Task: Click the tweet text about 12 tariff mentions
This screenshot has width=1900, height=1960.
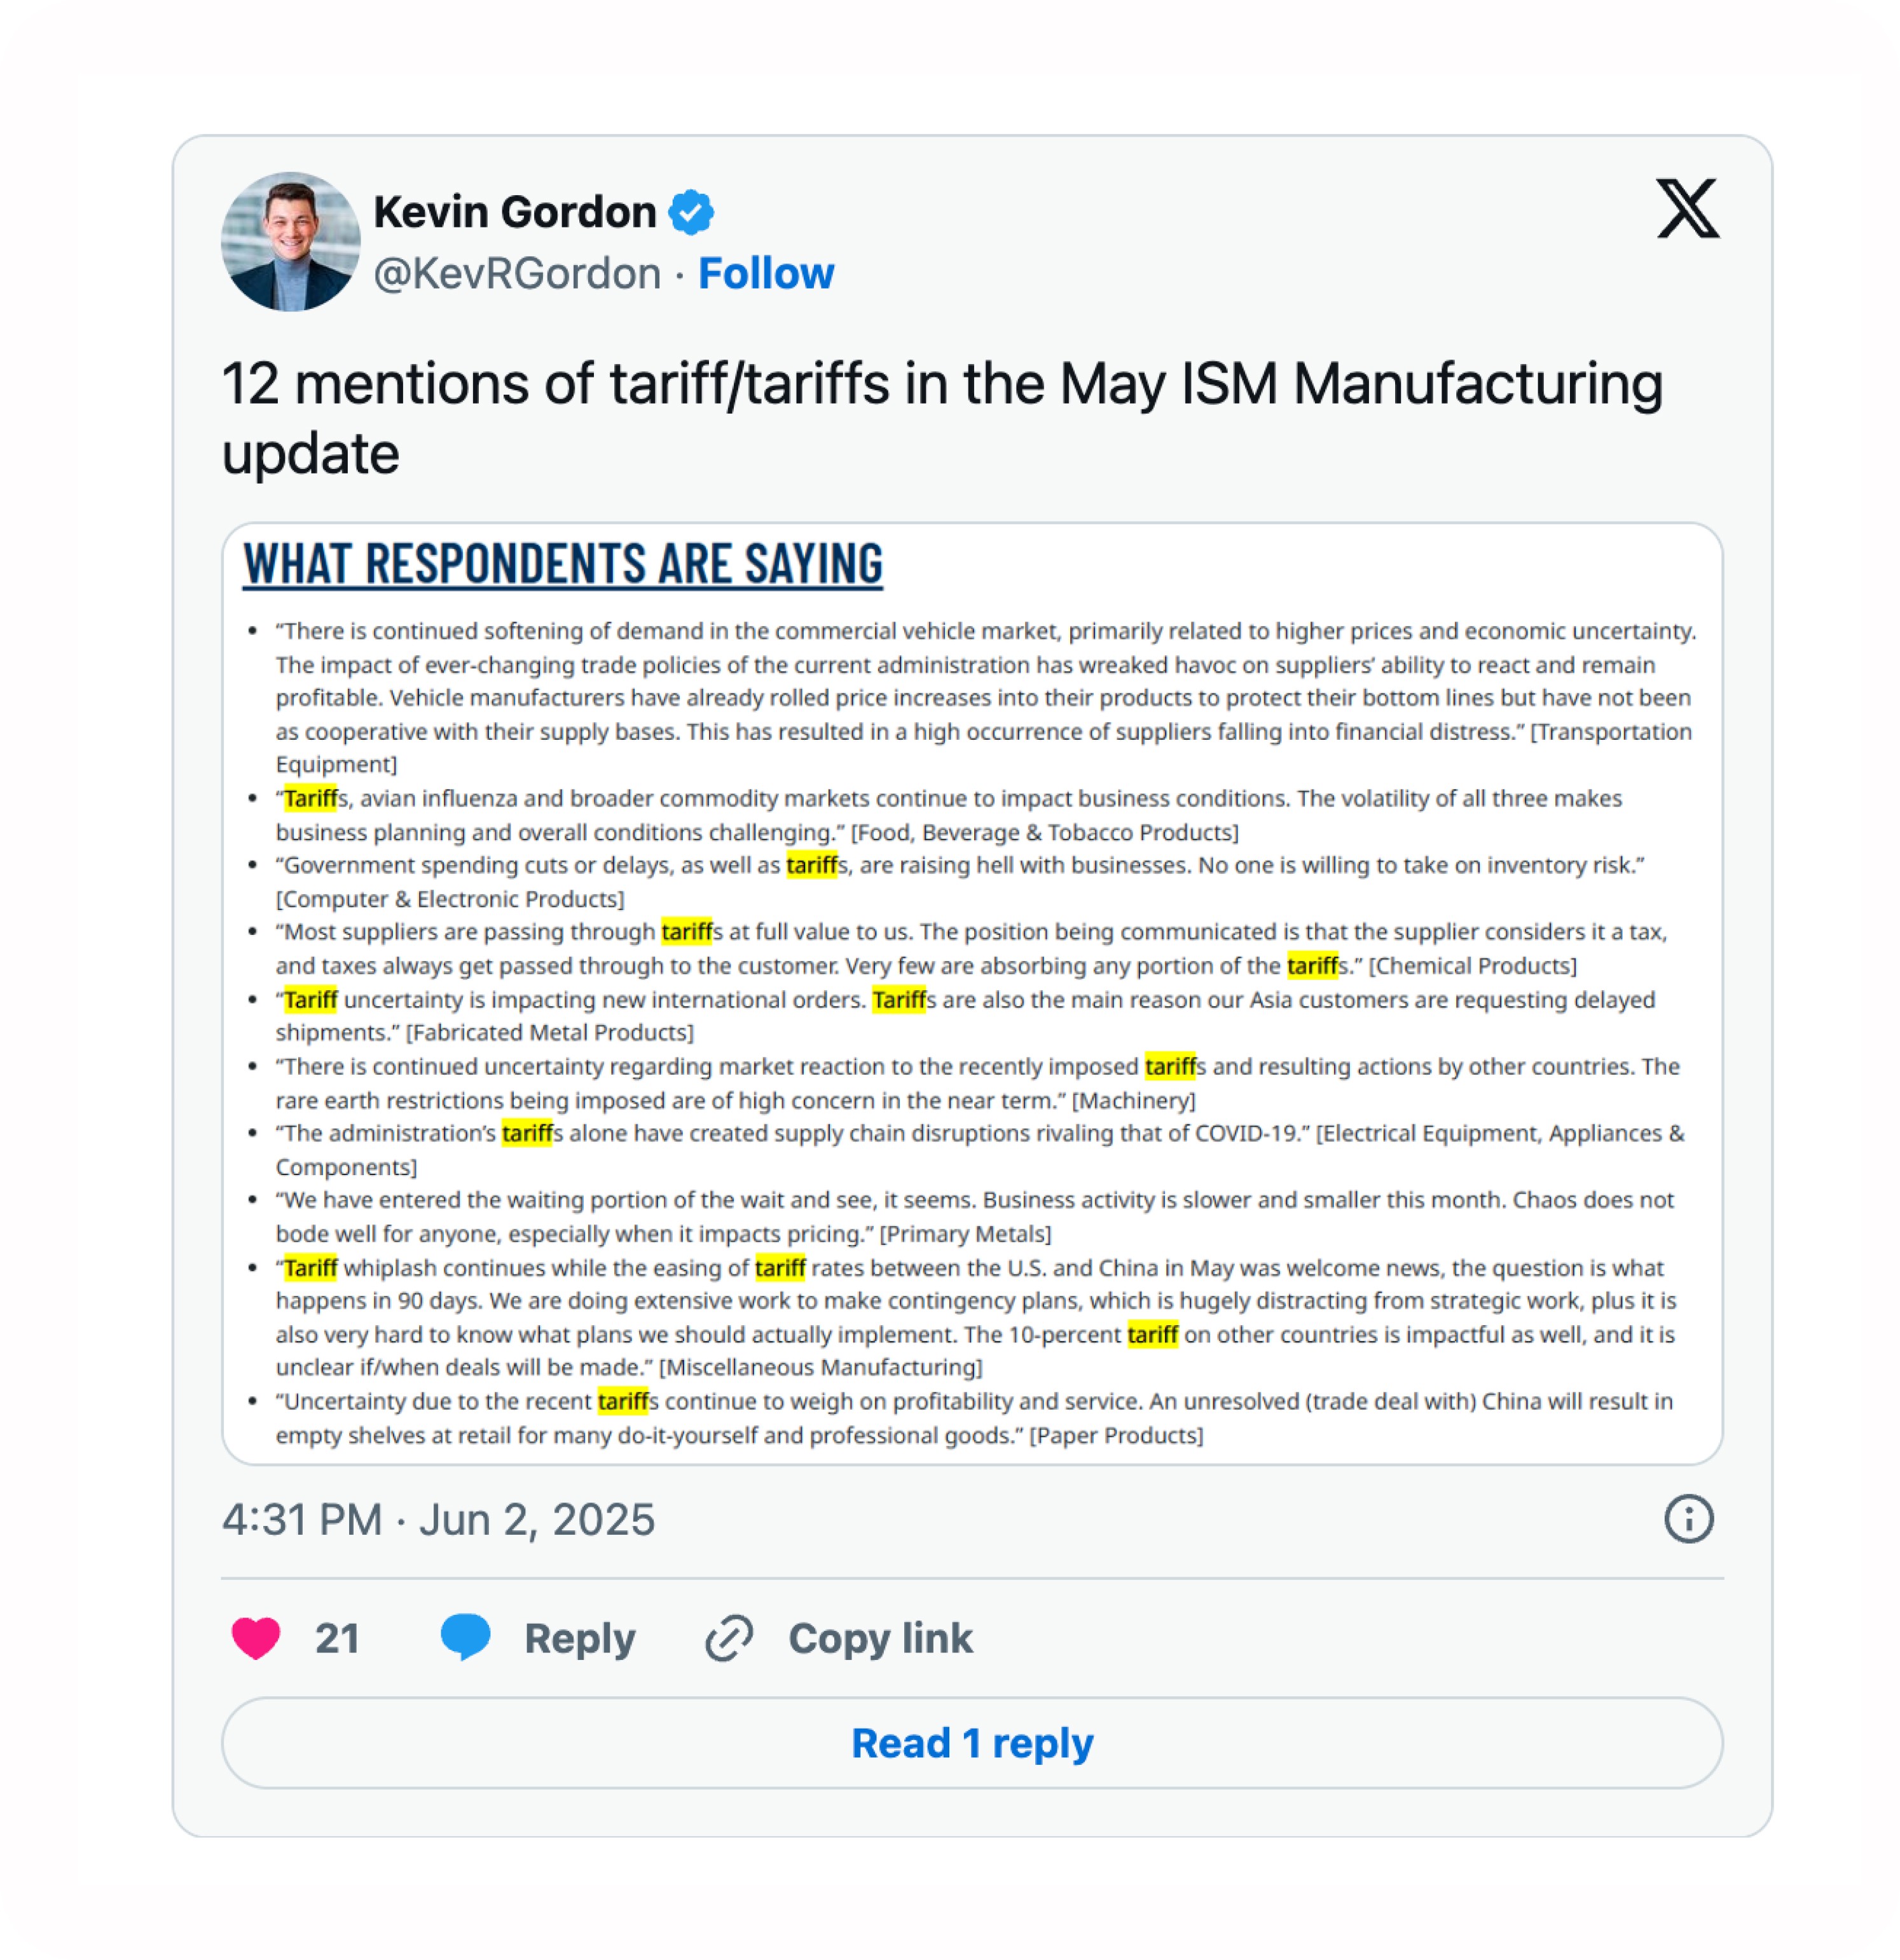Action: (942, 418)
